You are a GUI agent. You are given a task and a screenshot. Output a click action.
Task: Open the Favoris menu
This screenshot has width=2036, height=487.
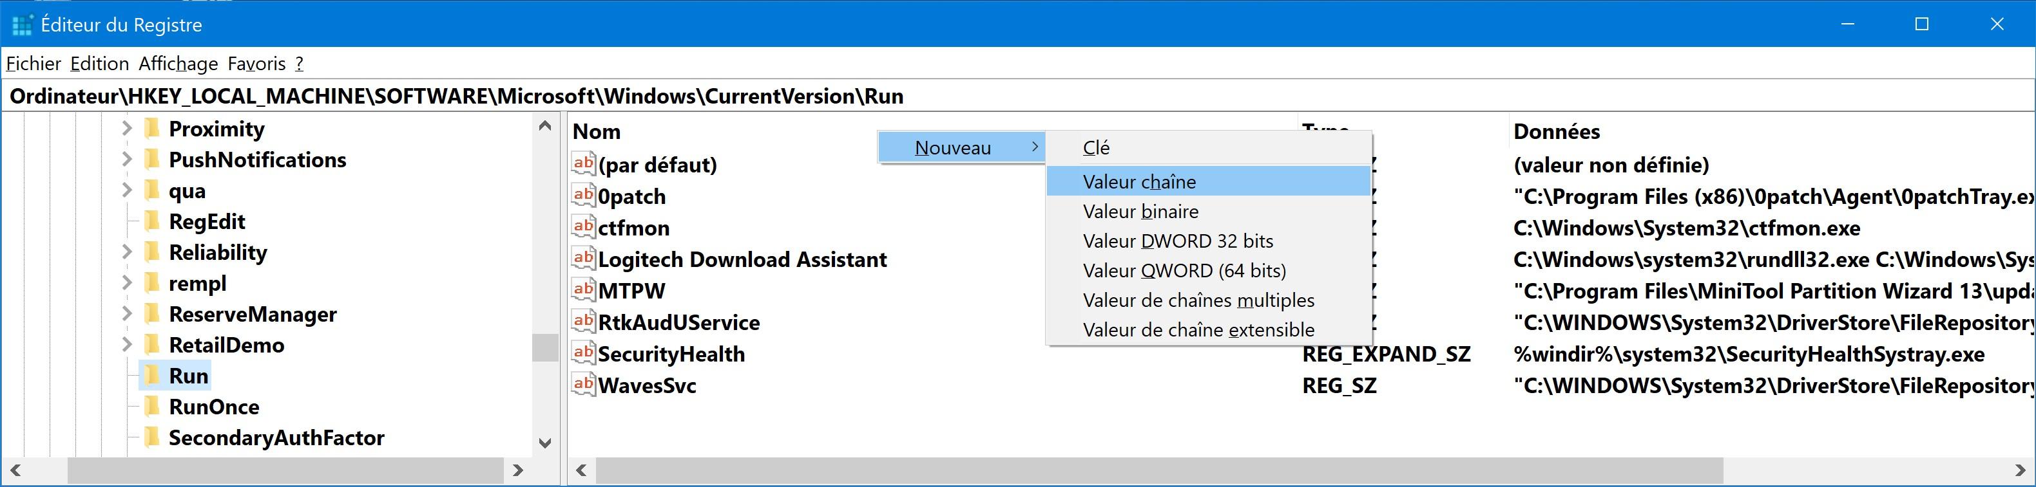click(x=256, y=63)
